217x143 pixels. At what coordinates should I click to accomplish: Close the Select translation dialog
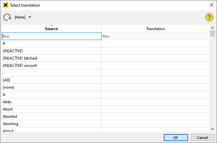tap(212, 5)
